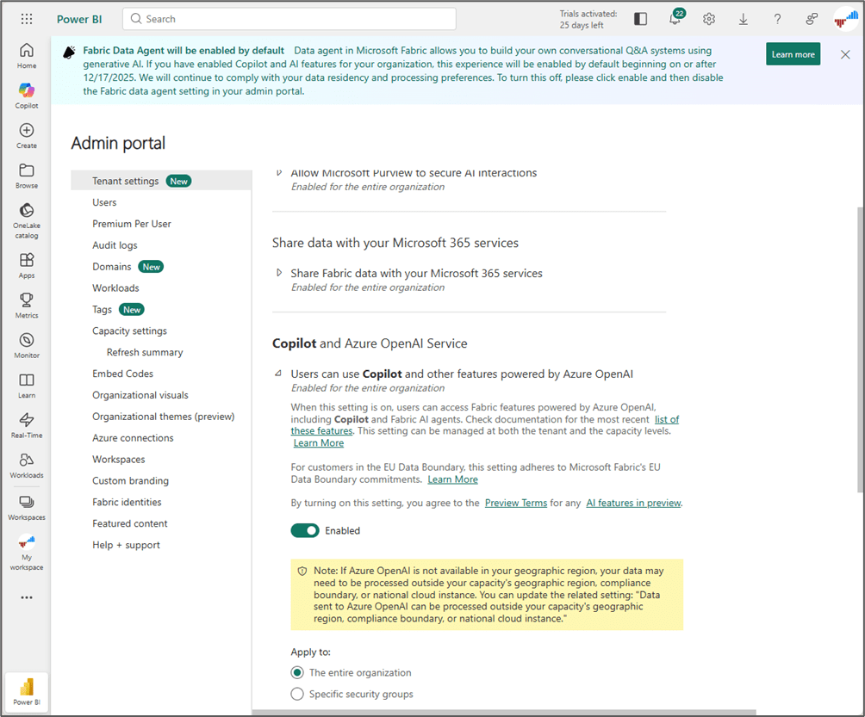Open the user profile avatar

point(846,19)
